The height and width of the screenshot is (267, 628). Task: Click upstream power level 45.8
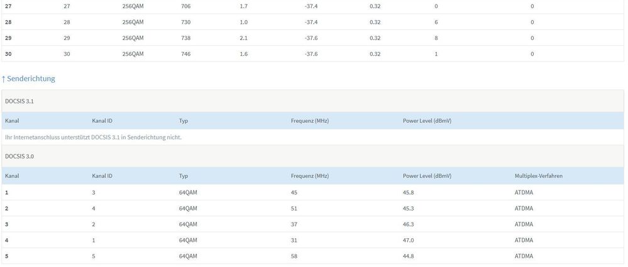tap(409, 192)
